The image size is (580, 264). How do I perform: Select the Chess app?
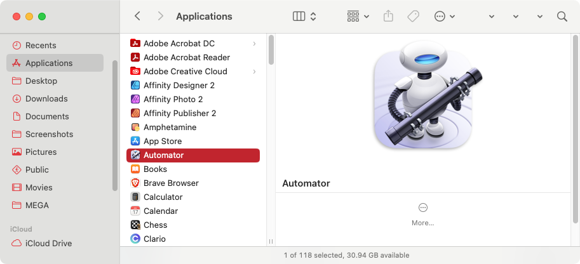tap(193, 225)
